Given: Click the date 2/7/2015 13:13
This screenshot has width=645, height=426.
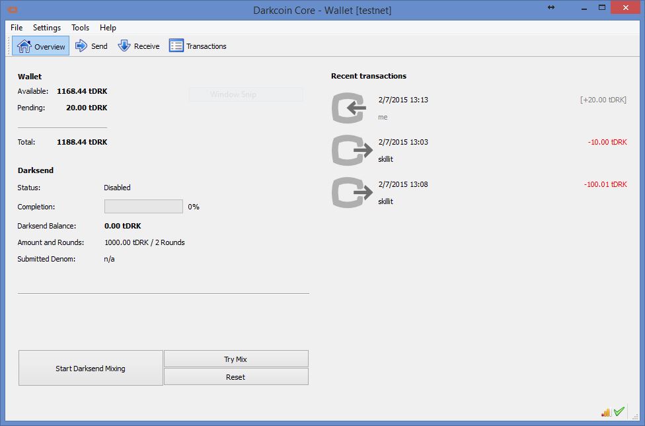Looking at the screenshot, I should tap(403, 100).
